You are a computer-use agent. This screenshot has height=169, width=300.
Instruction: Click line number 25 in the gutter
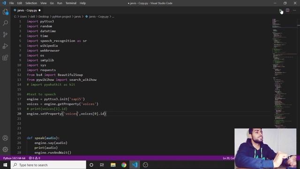point(19,138)
